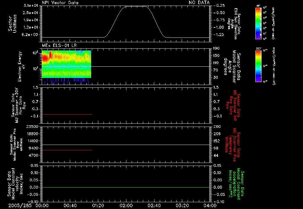Click the '2005/285' date label
The height and width of the screenshot is (209, 303).
click(x=20, y=205)
